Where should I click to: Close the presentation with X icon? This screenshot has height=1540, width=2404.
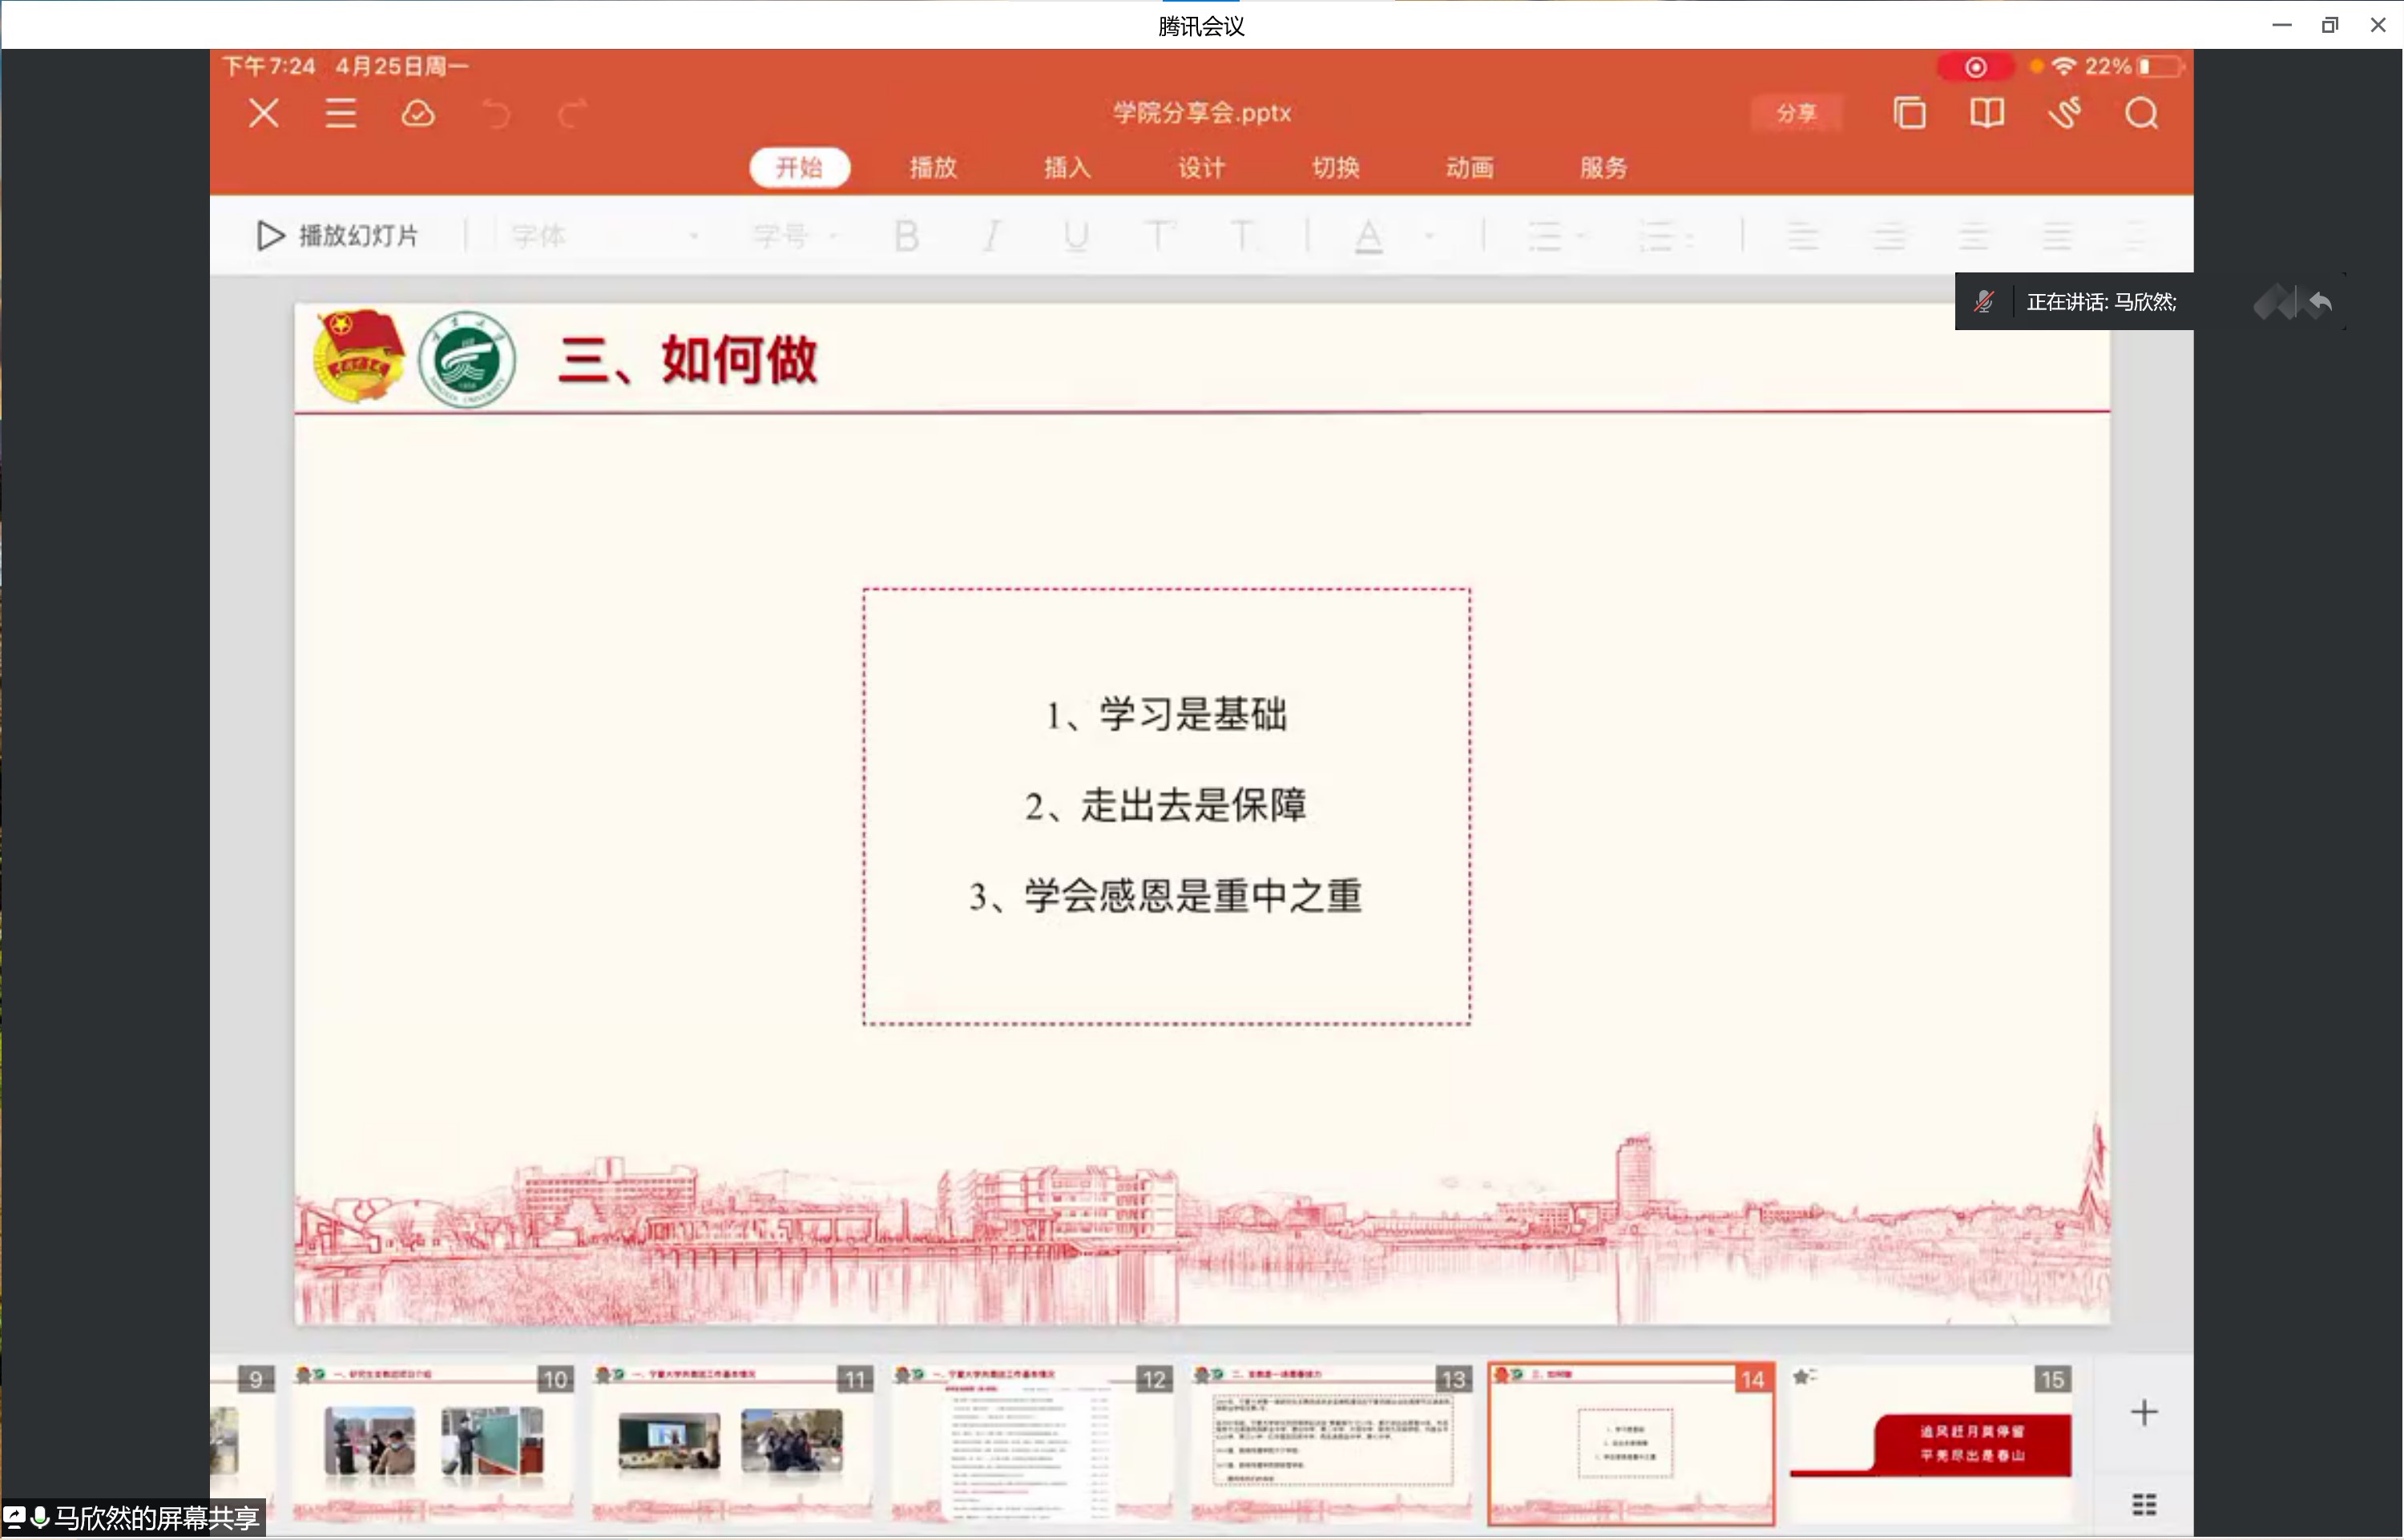[x=264, y=113]
